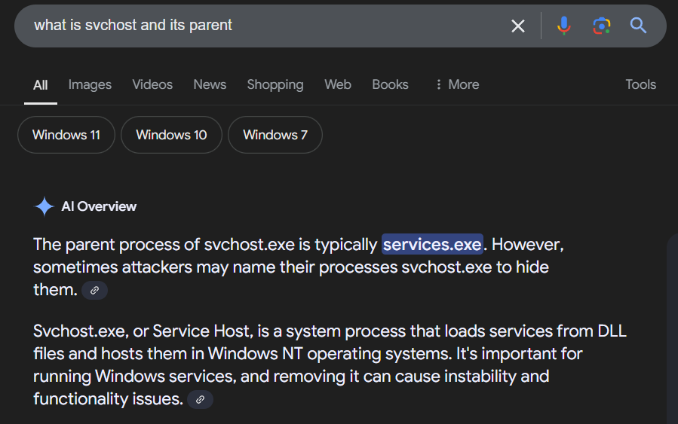678x424 pixels.
Task: Open the source link icon after 'hide them.'
Action: tap(95, 291)
